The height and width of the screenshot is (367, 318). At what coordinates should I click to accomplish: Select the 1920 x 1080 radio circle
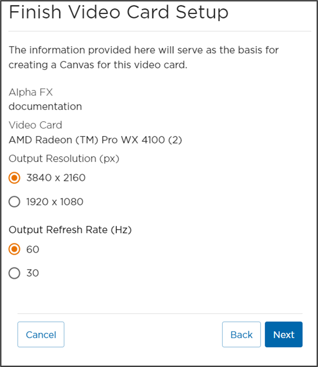(14, 202)
